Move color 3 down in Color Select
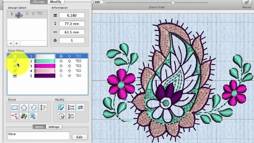The width and height of the screenshot is (254, 143). [x=61, y=66]
